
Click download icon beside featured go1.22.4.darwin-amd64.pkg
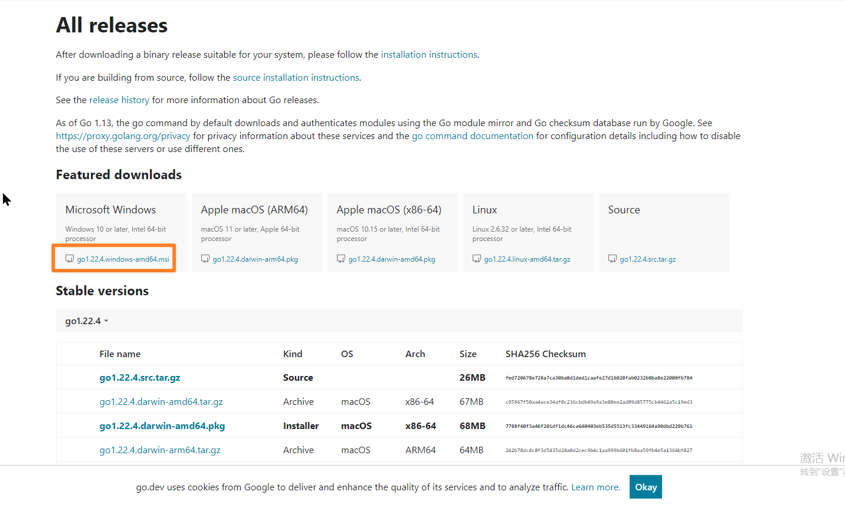pyautogui.click(x=341, y=259)
